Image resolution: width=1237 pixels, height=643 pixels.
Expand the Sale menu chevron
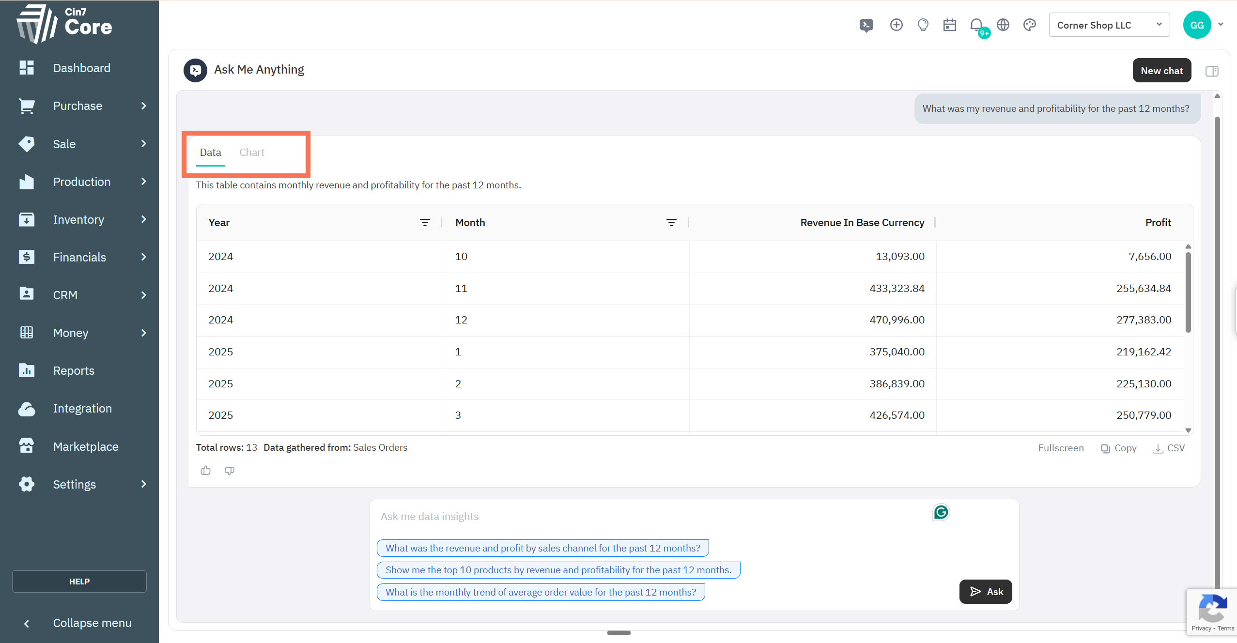[144, 144]
